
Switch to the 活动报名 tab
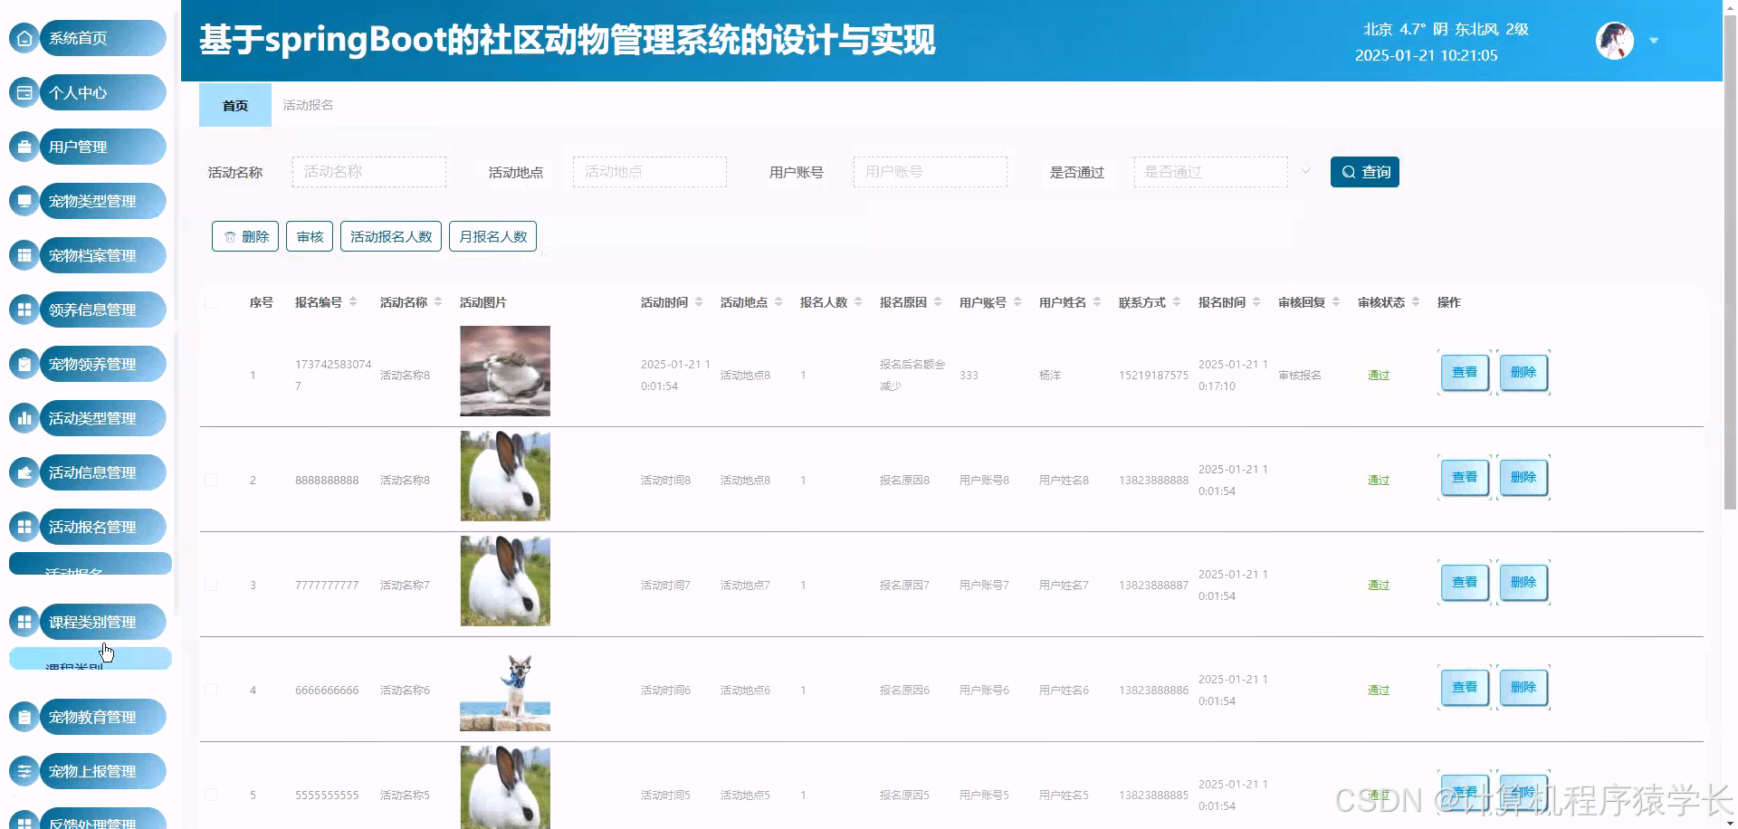[308, 105]
